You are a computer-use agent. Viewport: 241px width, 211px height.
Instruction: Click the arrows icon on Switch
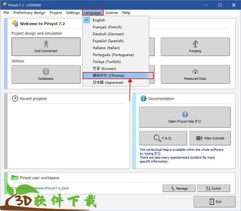tap(208, 188)
